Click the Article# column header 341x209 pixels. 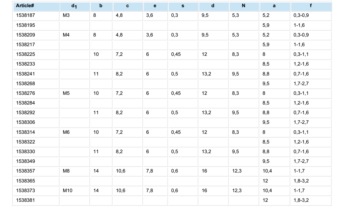tap(23, 6)
